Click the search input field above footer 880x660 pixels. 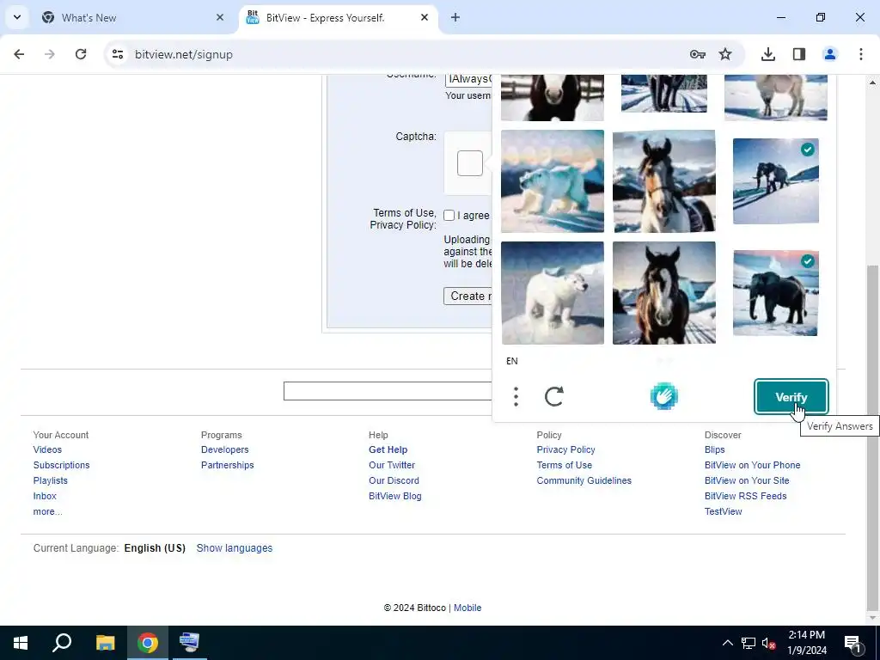[388, 391]
